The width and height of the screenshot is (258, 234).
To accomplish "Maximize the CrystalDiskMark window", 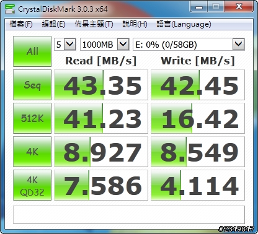I will pos(216,7).
